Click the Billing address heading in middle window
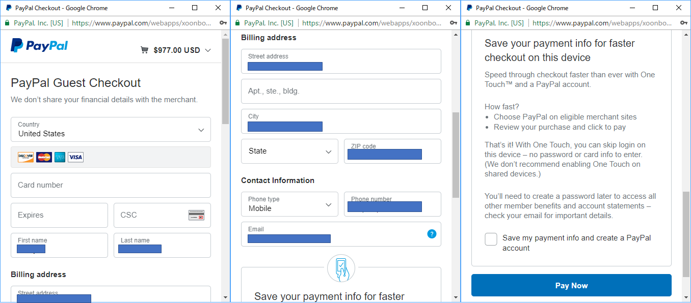Screen dimensions: 691x303 click(x=269, y=38)
